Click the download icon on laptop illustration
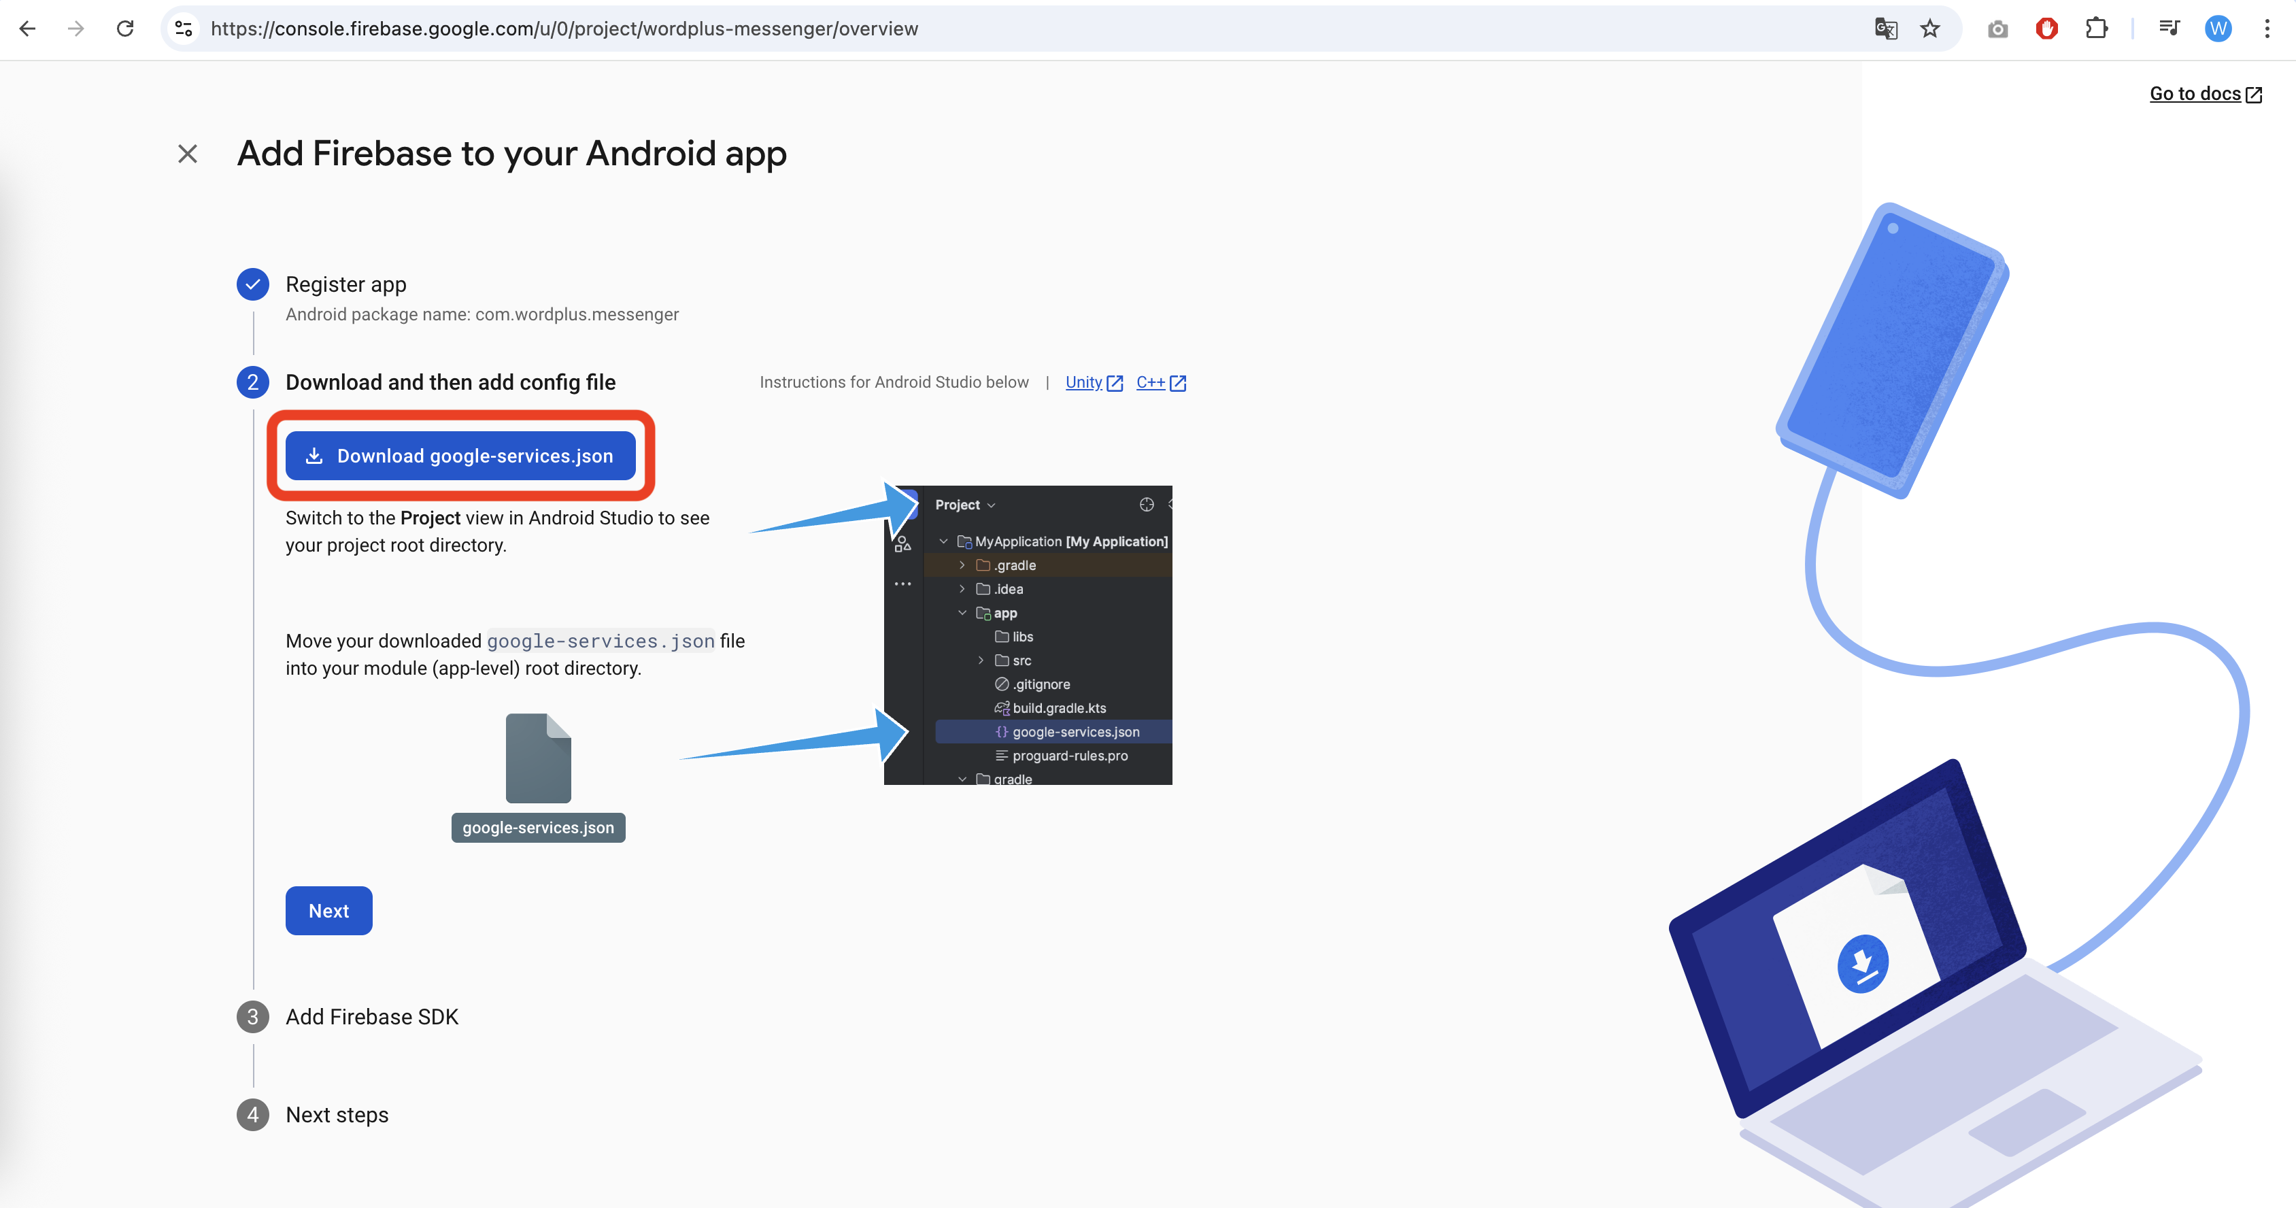Screen dimensions: 2296x1208 click(1863, 963)
